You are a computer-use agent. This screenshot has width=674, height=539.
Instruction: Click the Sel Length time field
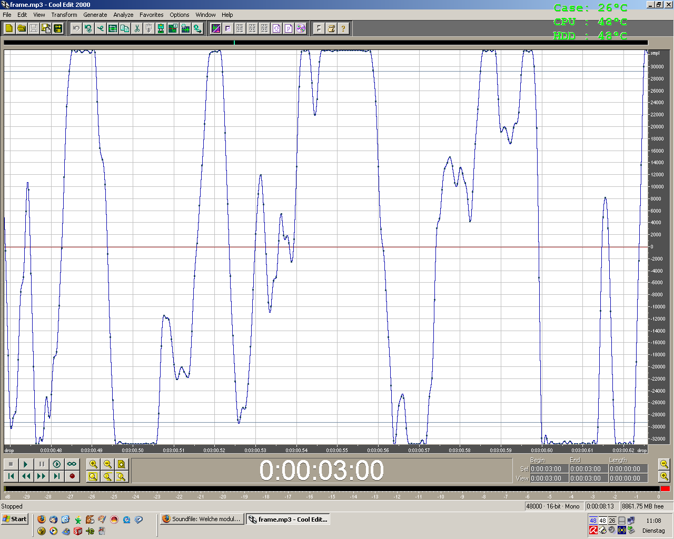coord(629,469)
